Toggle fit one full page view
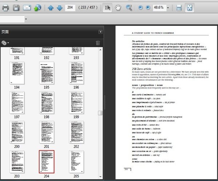 click(x=189, y=7)
